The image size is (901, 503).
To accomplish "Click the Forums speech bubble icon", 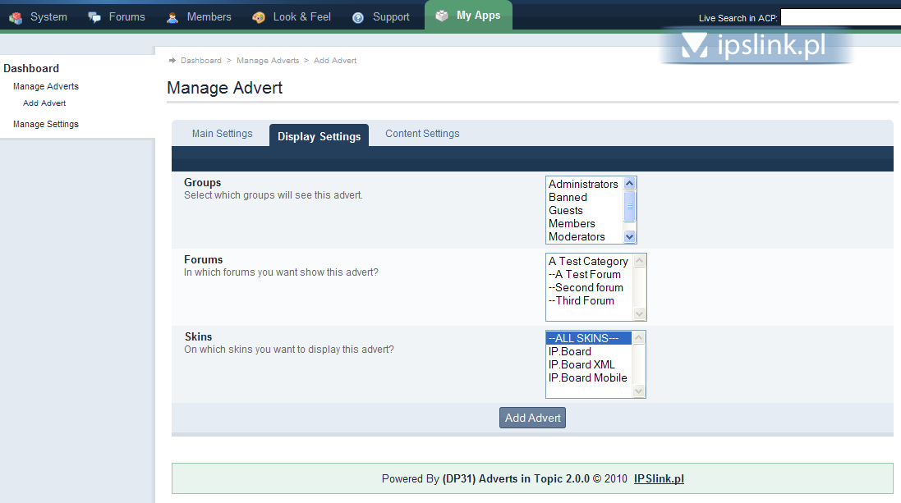I will (95, 17).
